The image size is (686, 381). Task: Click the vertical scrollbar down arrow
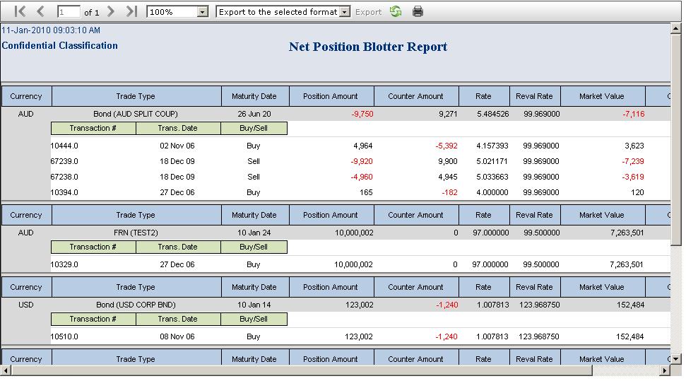[x=676, y=359]
